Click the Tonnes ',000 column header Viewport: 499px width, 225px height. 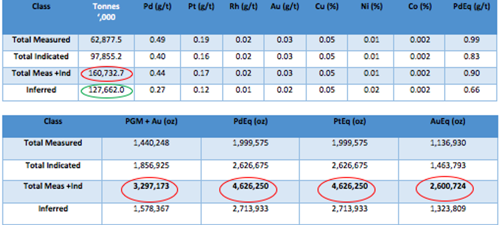106,12
